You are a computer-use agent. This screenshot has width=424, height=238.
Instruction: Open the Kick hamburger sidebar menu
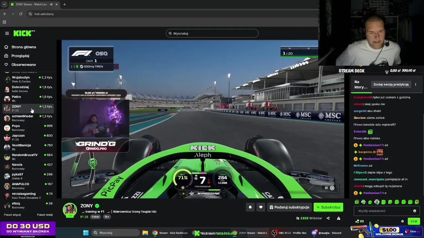(7, 33)
